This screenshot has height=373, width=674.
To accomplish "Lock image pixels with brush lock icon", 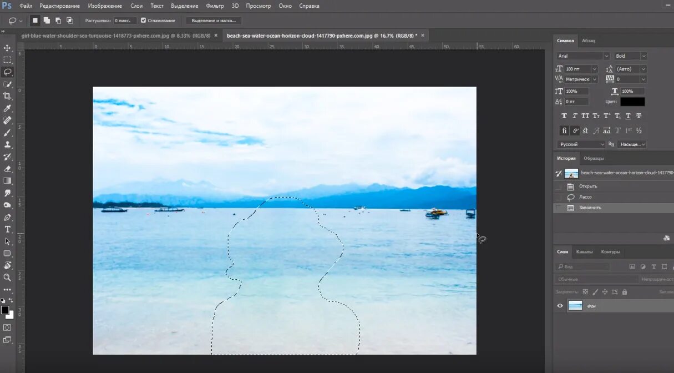I will coord(595,292).
